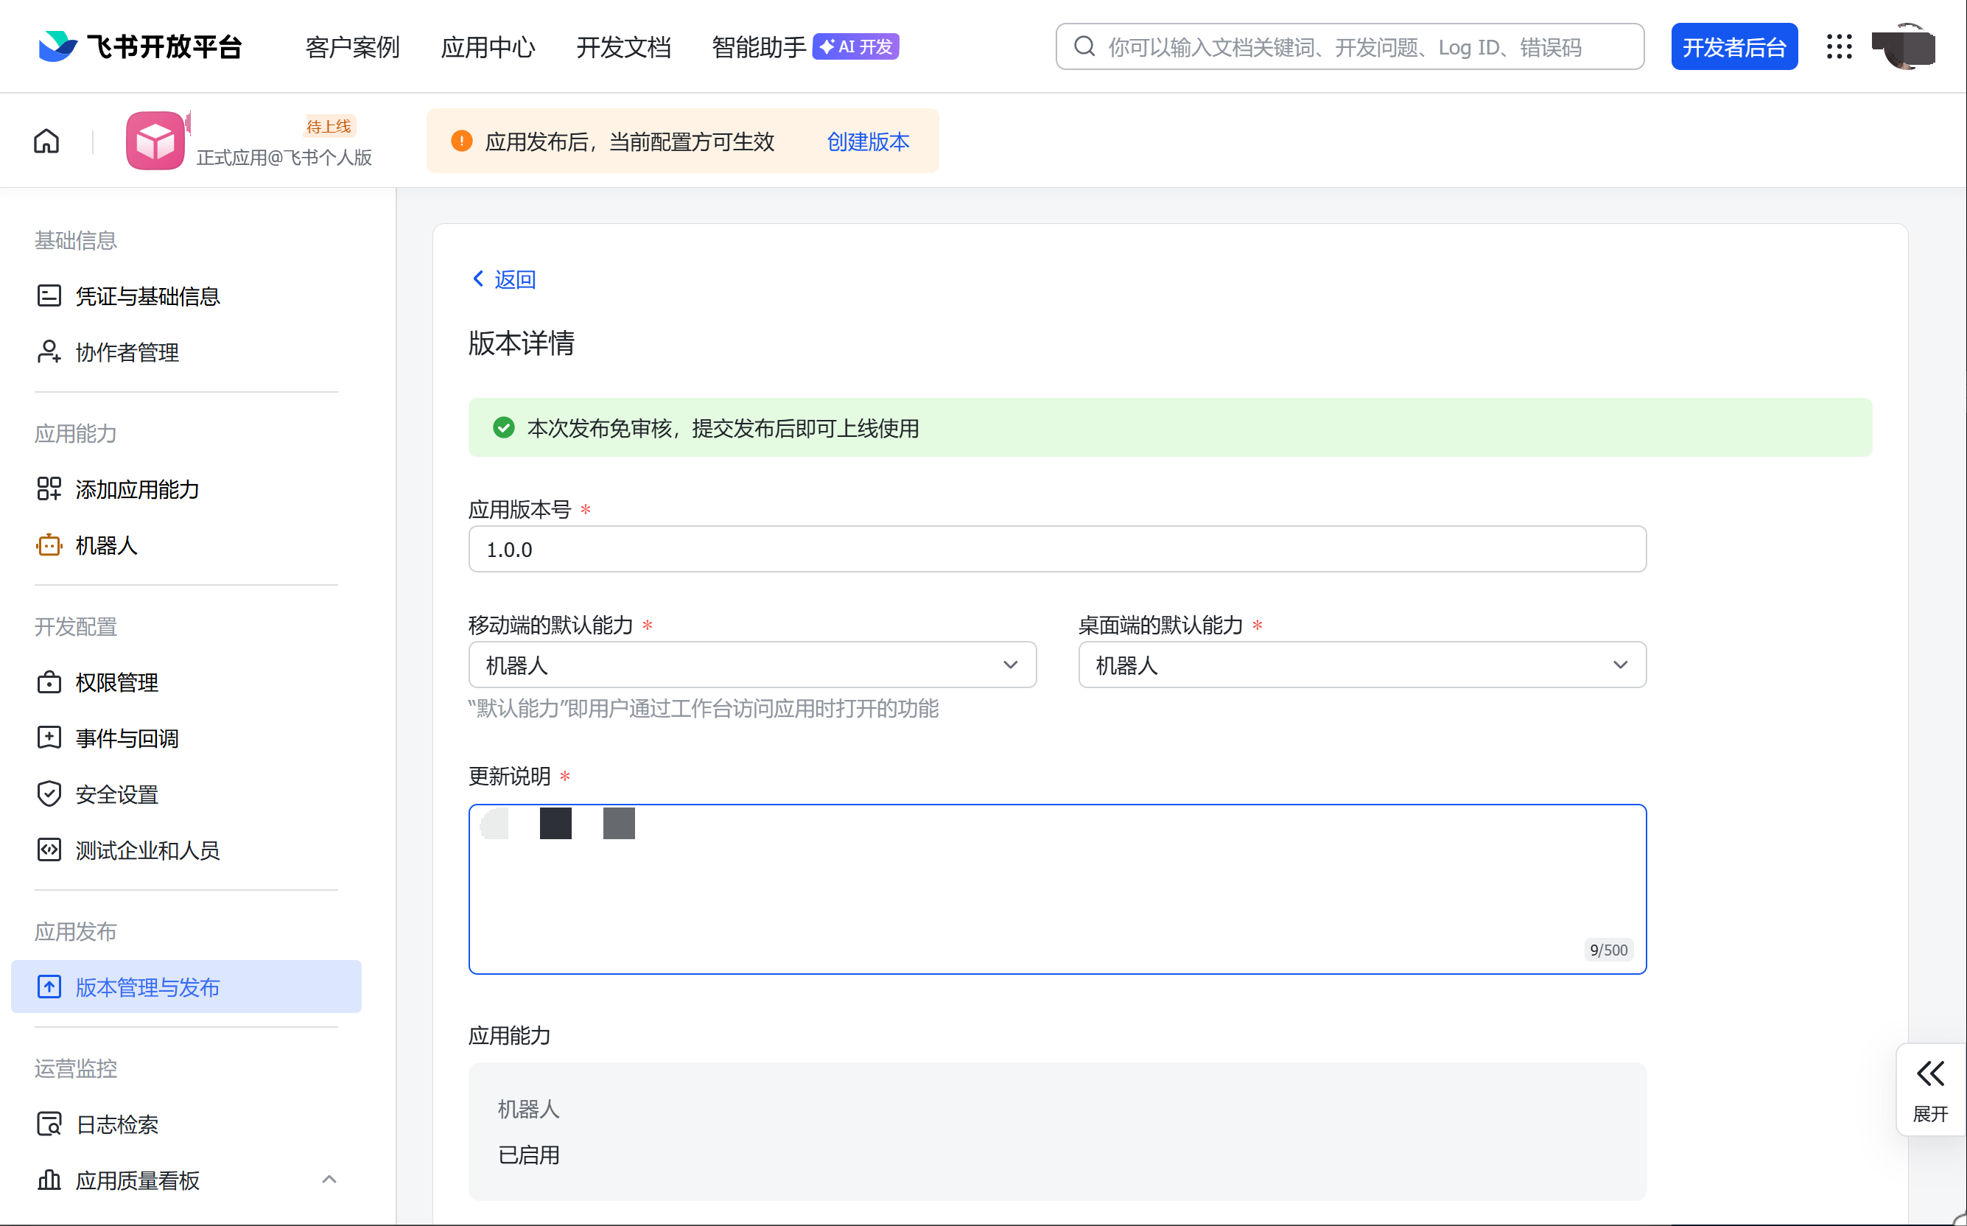Viewport: 1967px width, 1226px height.
Task: Click the 创建版本 link in the banner
Action: [868, 141]
